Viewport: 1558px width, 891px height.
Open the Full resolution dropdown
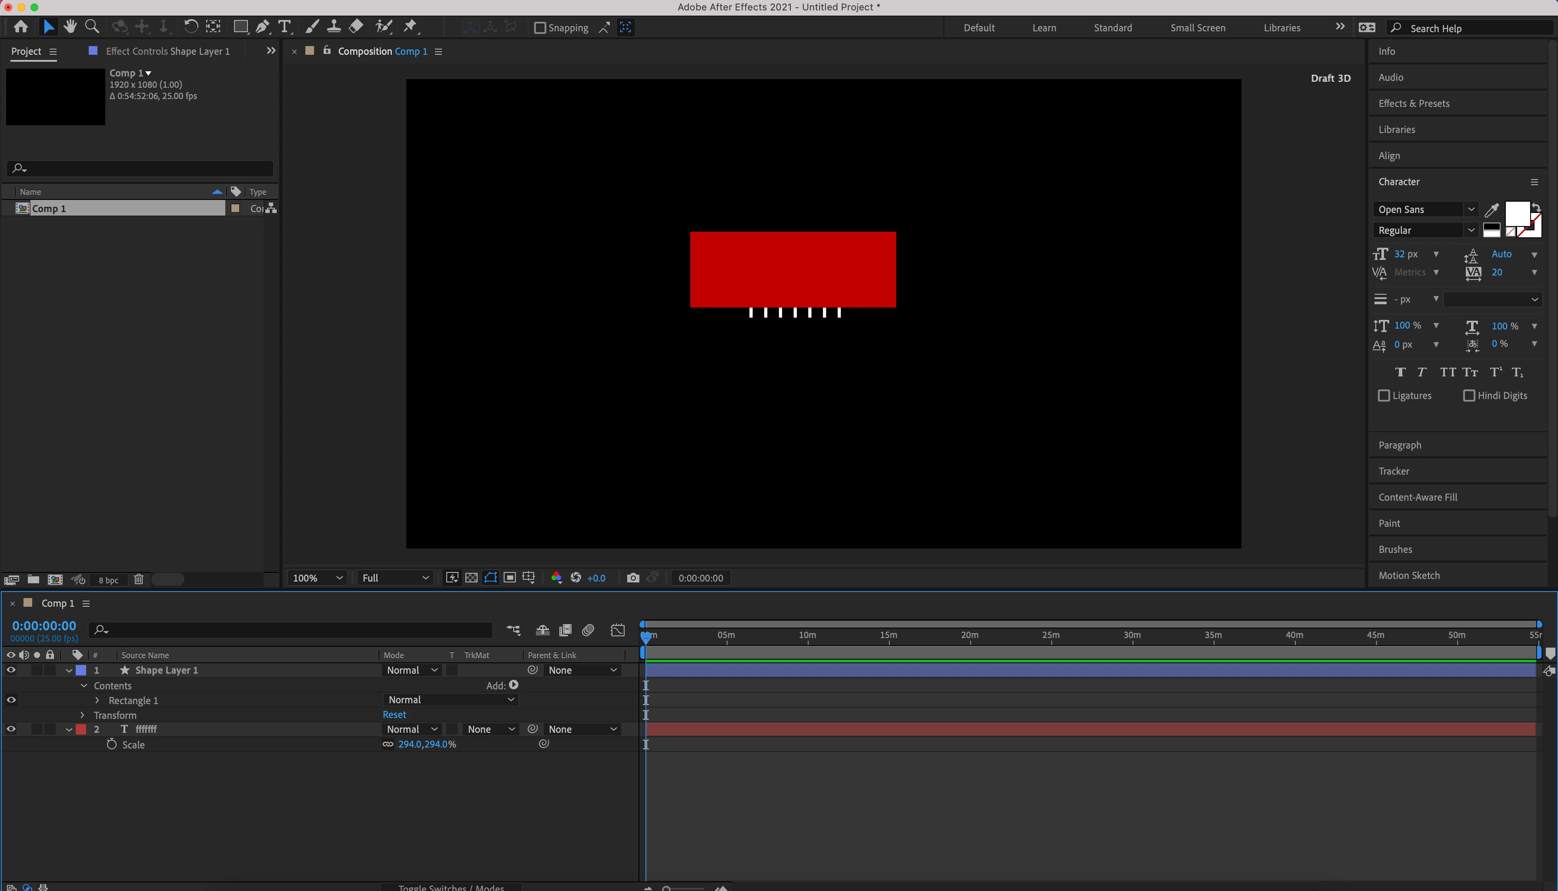click(x=395, y=578)
